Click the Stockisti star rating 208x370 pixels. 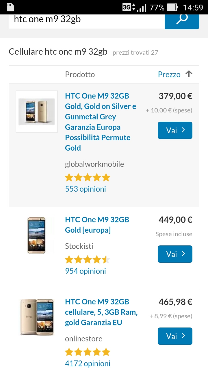pos(88,259)
